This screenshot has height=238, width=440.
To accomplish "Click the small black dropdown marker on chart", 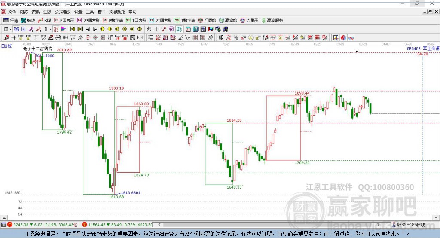I will tap(357, 52).
